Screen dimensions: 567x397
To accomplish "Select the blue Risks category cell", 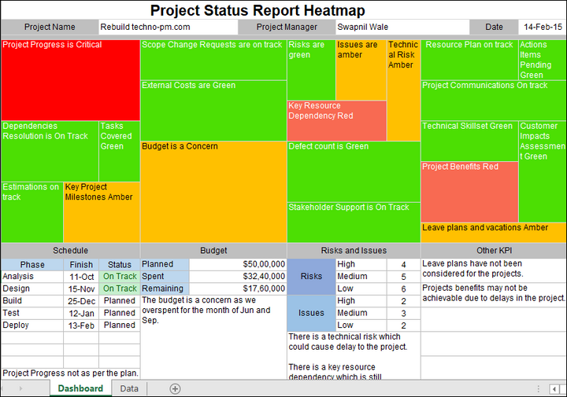I will pyautogui.click(x=311, y=277).
